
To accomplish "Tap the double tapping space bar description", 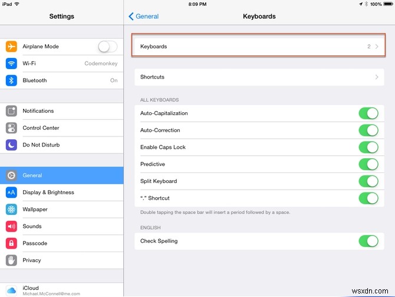I will click(215, 212).
